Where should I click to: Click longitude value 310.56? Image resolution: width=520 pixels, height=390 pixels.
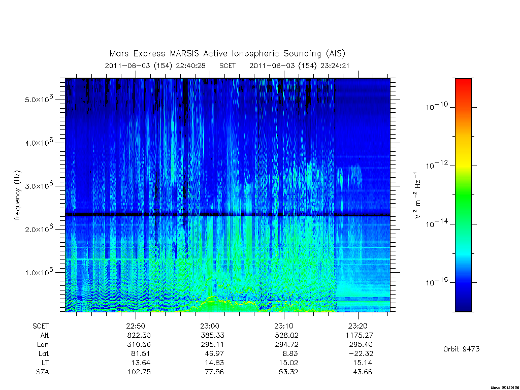click(139, 345)
